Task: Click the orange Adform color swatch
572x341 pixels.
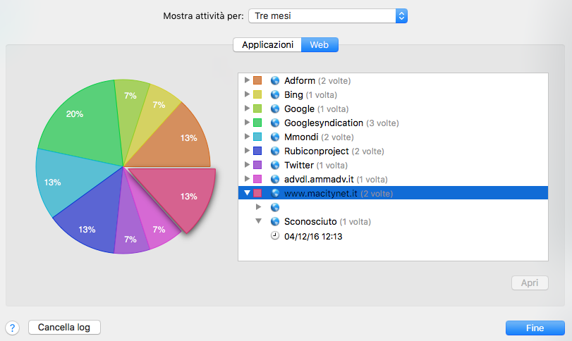Action: coord(257,80)
